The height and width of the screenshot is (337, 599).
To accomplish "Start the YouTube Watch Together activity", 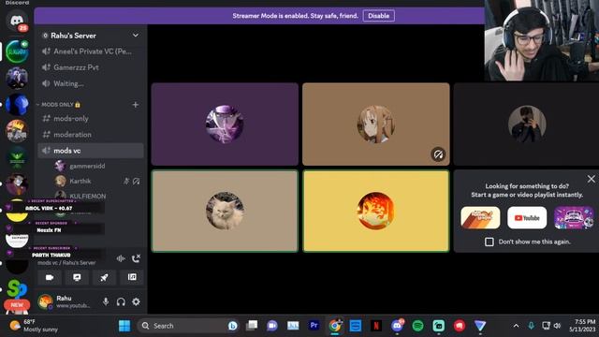I will coord(527,218).
